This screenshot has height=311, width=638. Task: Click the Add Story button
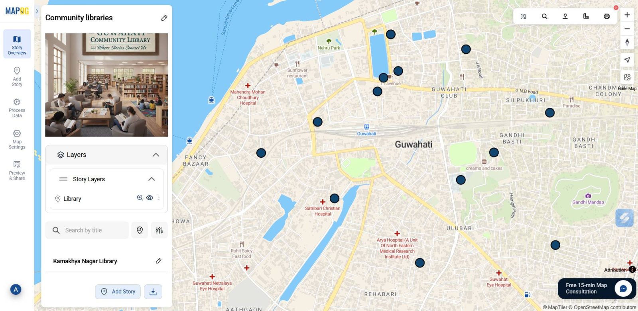pyautogui.click(x=118, y=291)
